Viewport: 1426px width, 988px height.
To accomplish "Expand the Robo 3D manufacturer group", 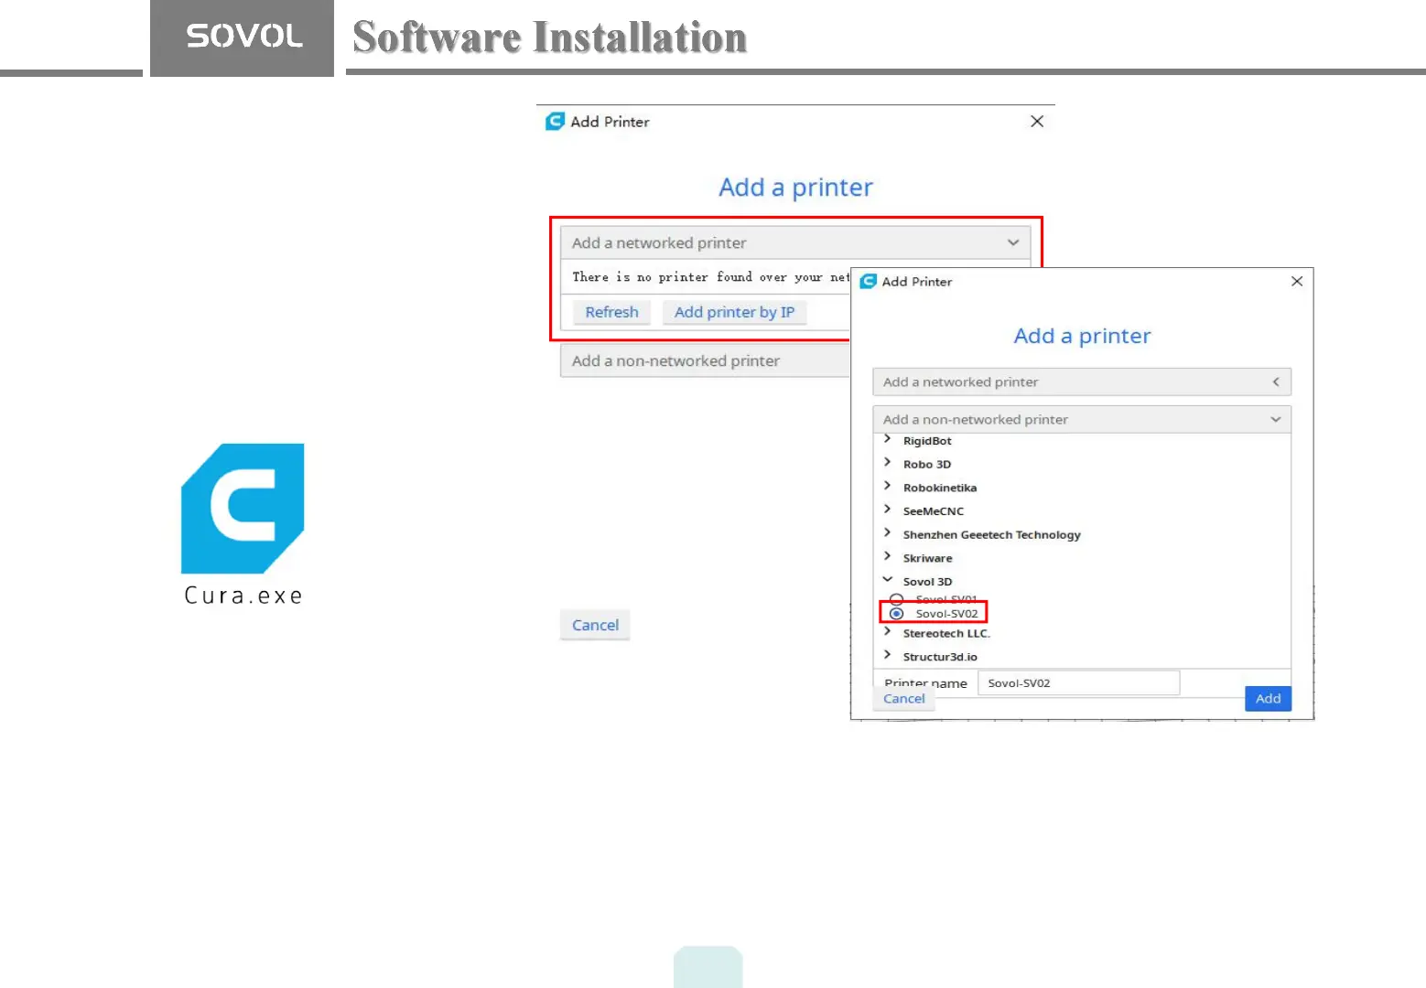I will tap(887, 463).
